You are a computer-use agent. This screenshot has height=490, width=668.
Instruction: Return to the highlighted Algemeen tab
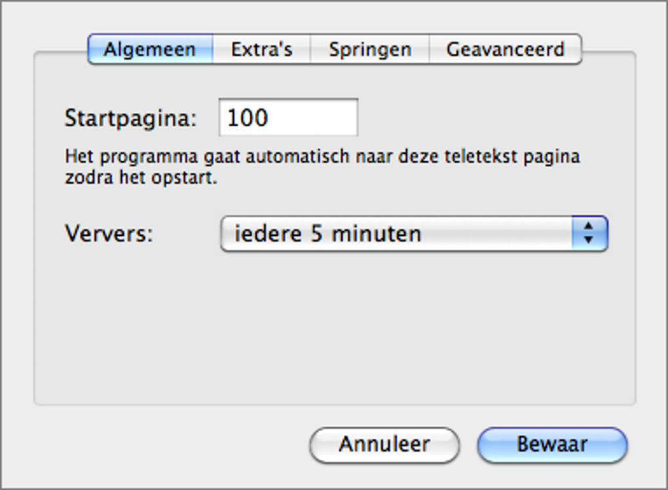(149, 48)
